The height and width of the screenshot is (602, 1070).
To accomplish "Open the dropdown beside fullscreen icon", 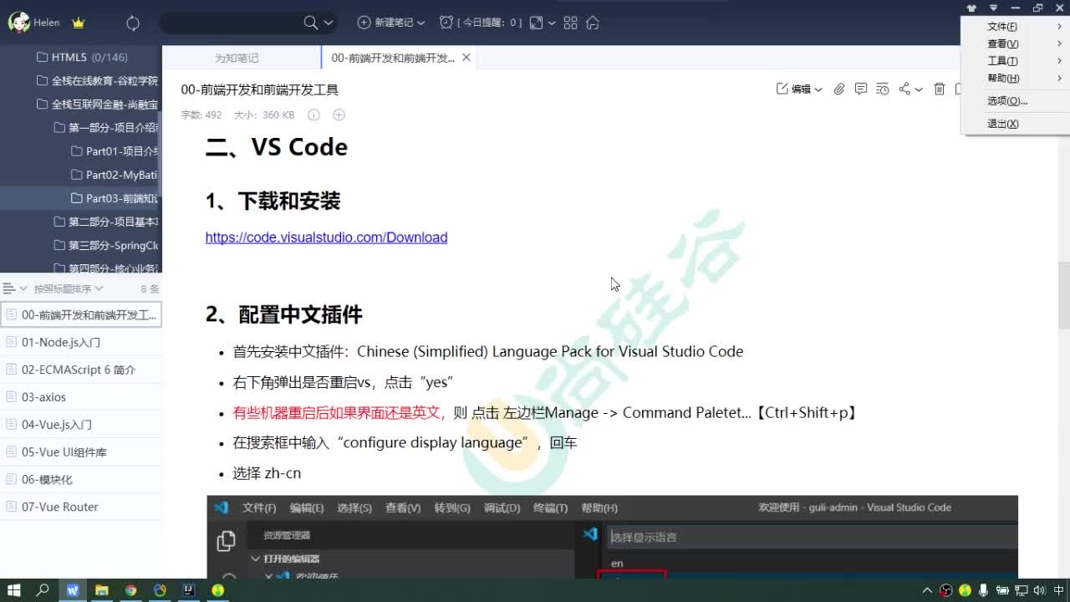I will point(553,23).
